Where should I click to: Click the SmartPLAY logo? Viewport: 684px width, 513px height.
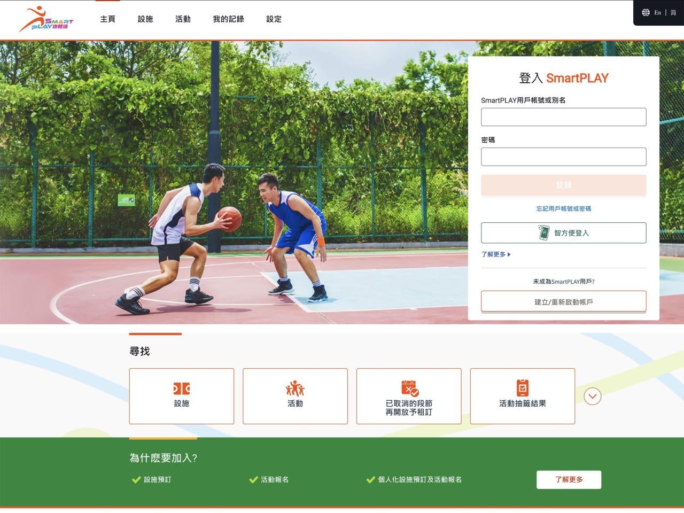46,19
